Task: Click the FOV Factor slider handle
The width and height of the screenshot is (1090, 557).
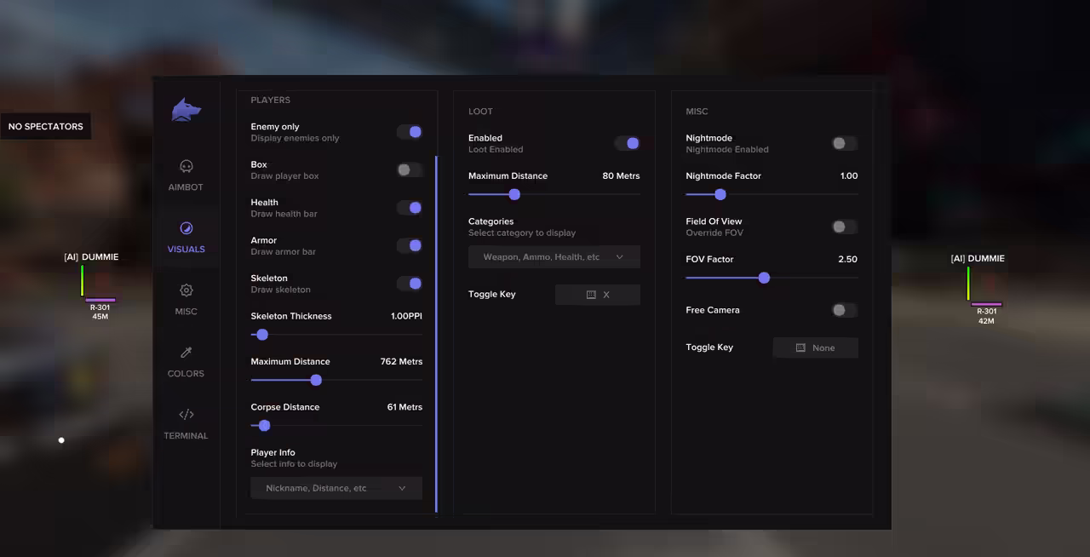Action: (764, 278)
